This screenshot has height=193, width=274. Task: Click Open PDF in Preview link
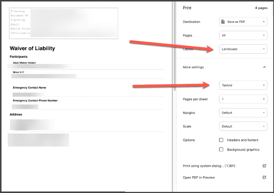pyautogui.click(x=199, y=178)
